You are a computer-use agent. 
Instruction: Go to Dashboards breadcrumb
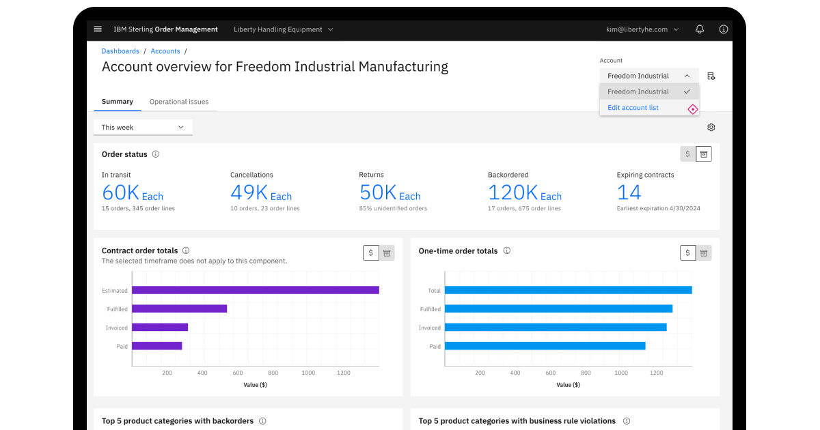click(x=120, y=51)
